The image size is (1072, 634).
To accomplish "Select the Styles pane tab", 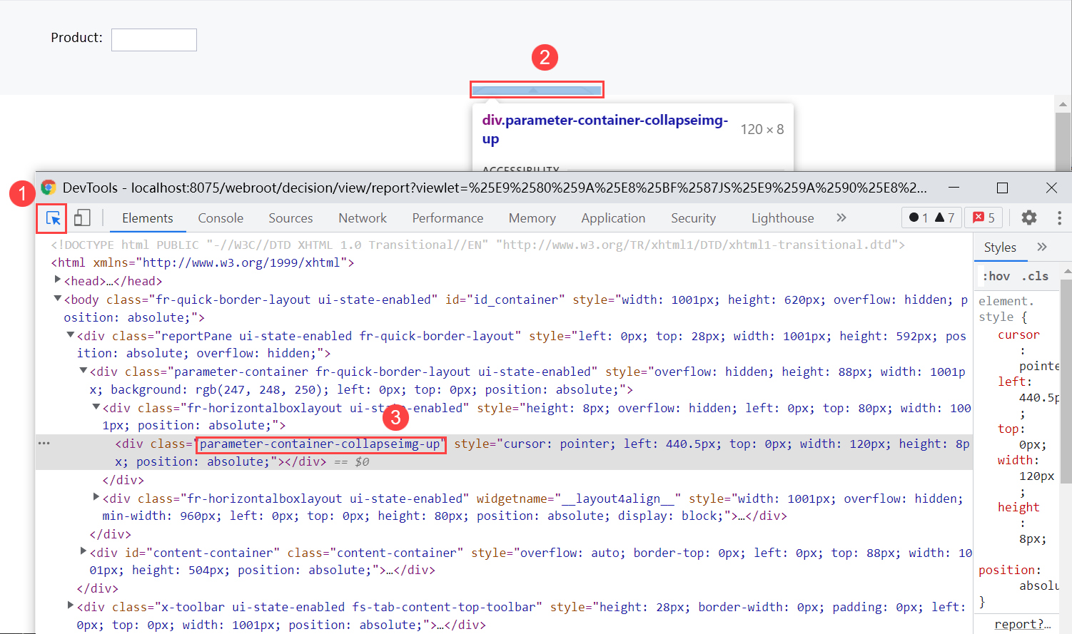I will pyautogui.click(x=1000, y=247).
